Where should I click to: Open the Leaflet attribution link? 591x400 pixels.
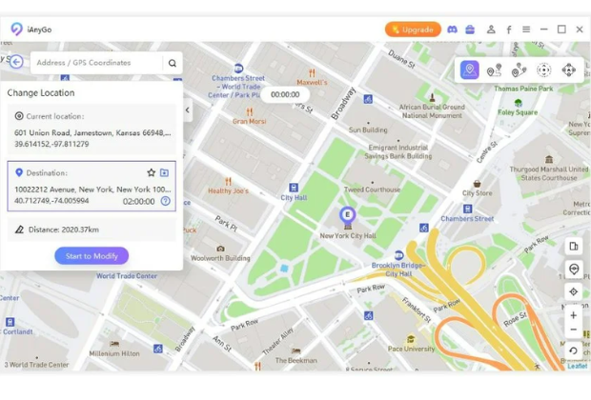click(x=578, y=366)
